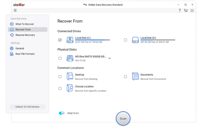Image resolution: width=198 pixels, height=128 pixels.
Task: Click 'Recover from Desktop' text
Action: coord(86,79)
